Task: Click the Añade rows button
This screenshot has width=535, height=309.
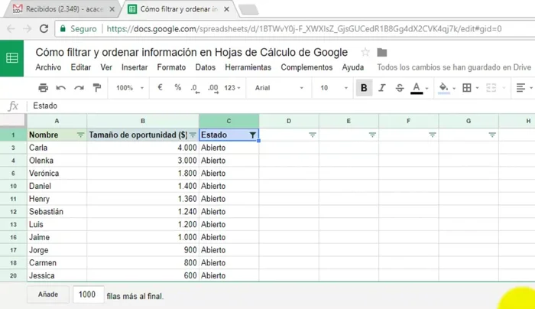Action: 47,294
